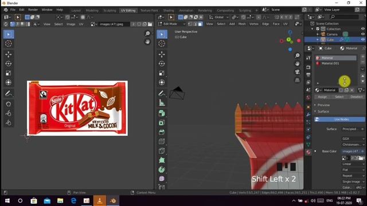Screen dimensions: 367x206
Task: Select the Rotate tool in 3D viewport
Action: pos(162,64)
